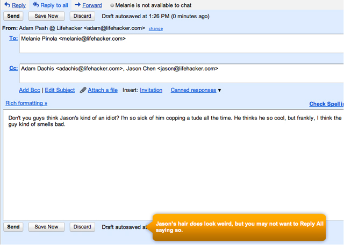Open the Add Bcc link

(x=30, y=90)
